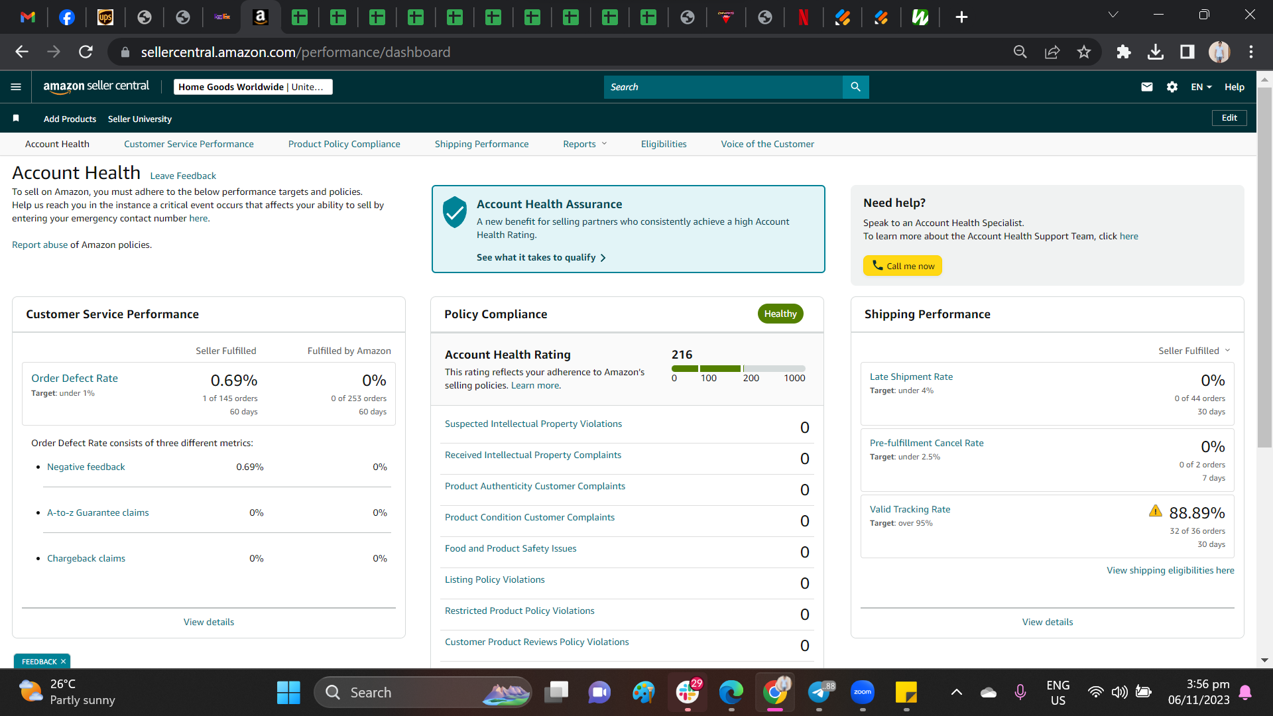The image size is (1273, 716).
Task: Open the Seller Central settings gear
Action: (x=1172, y=87)
